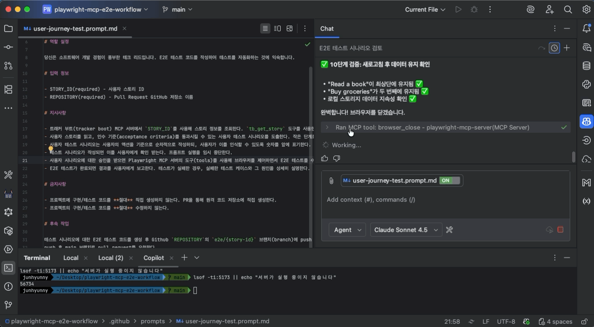Open Project folder tool window
The width and height of the screenshot is (594, 327).
[x=8, y=28]
